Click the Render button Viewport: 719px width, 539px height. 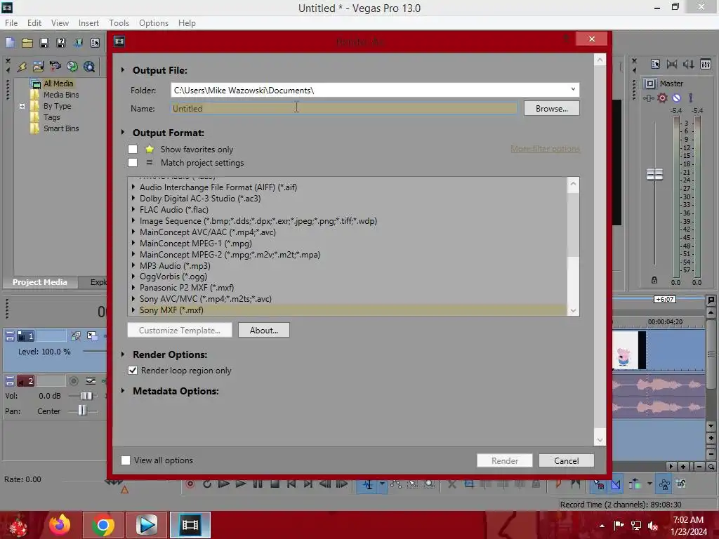click(x=504, y=460)
